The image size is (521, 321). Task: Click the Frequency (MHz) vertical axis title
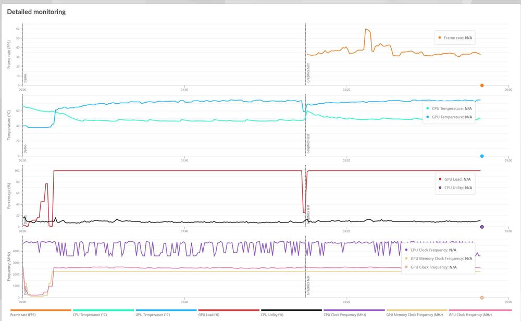click(9, 266)
